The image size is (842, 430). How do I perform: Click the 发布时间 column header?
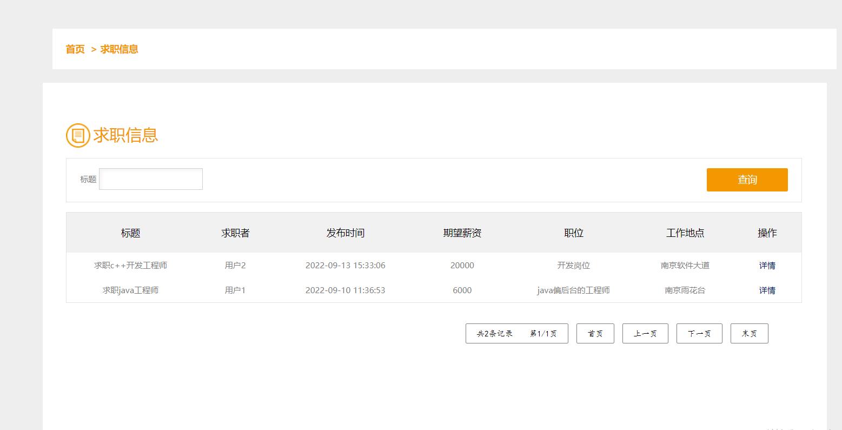point(346,233)
